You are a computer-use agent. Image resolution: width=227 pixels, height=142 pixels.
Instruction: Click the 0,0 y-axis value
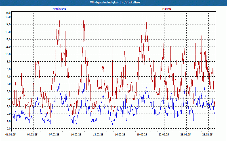click(x=9, y=129)
